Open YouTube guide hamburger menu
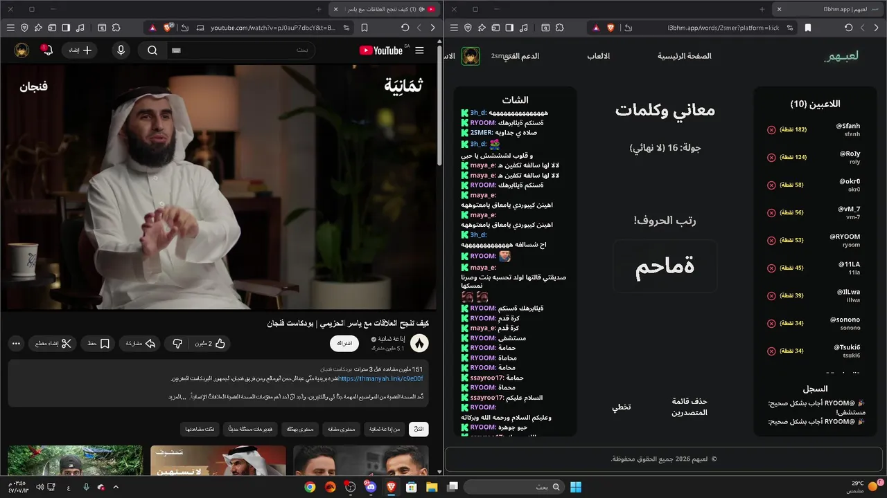Image resolution: width=887 pixels, height=498 pixels. tap(419, 50)
